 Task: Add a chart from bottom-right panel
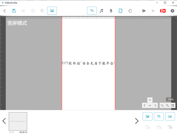point(170,116)
